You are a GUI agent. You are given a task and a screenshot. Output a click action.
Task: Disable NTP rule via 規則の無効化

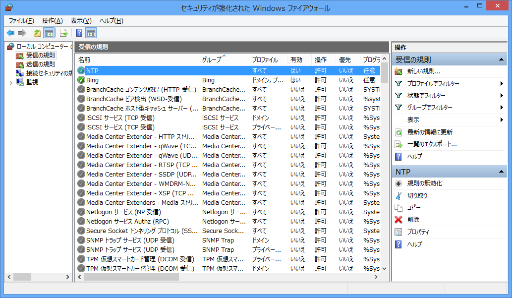point(424,183)
